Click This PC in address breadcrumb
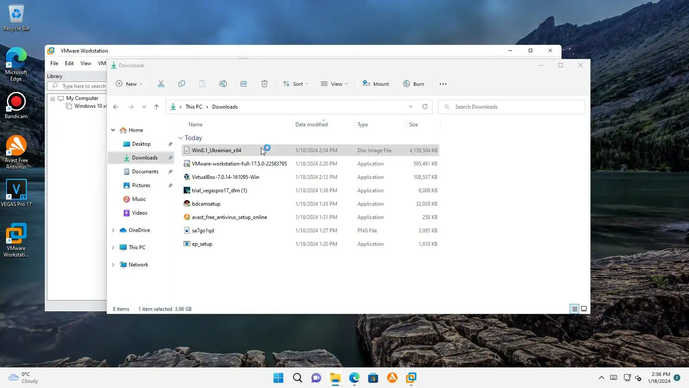This screenshot has height=388, width=689. pyautogui.click(x=194, y=107)
